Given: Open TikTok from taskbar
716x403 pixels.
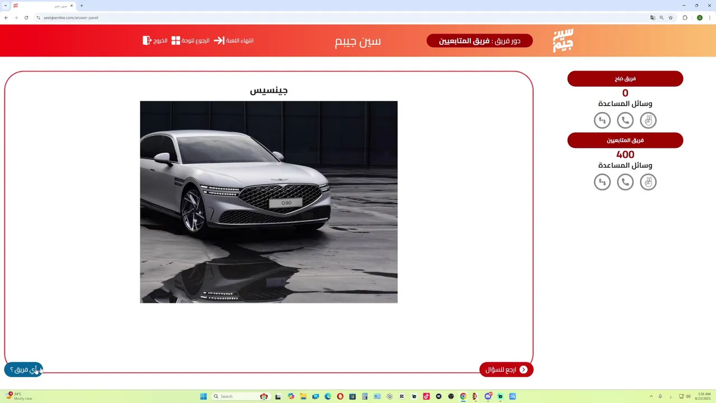Looking at the screenshot, I should (426, 396).
